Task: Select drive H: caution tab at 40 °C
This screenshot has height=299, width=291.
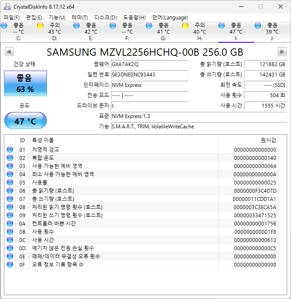Action: point(199,32)
